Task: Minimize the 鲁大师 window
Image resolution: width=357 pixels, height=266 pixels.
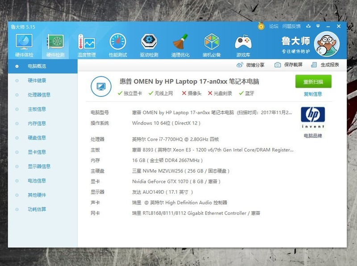Action: [x=328, y=26]
